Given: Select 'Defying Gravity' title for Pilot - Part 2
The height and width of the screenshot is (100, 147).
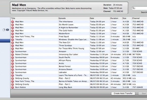Looking at the screenshot, I should [22, 78].
